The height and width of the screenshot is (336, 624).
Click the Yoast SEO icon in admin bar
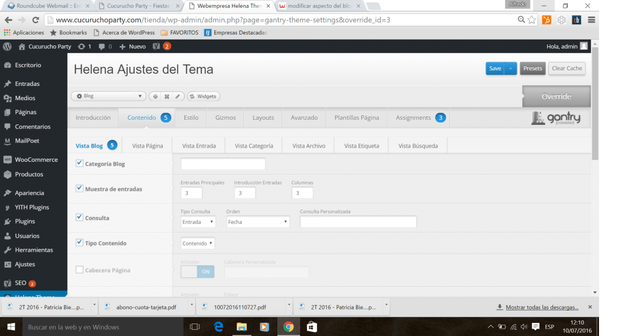[157, 46]
